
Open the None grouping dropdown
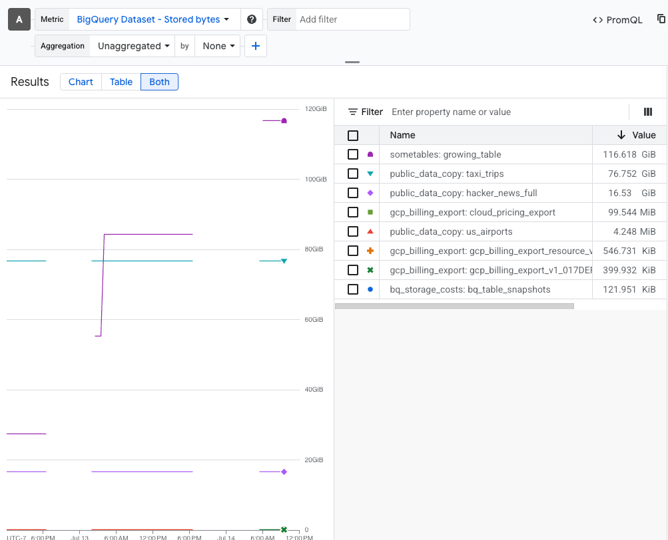218,45
